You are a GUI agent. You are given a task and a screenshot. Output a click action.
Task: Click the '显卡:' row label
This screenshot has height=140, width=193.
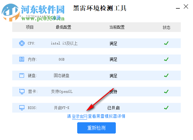click(x=32, y=92)
